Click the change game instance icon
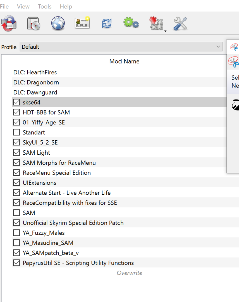239x302 pixels. pos(9,23)
